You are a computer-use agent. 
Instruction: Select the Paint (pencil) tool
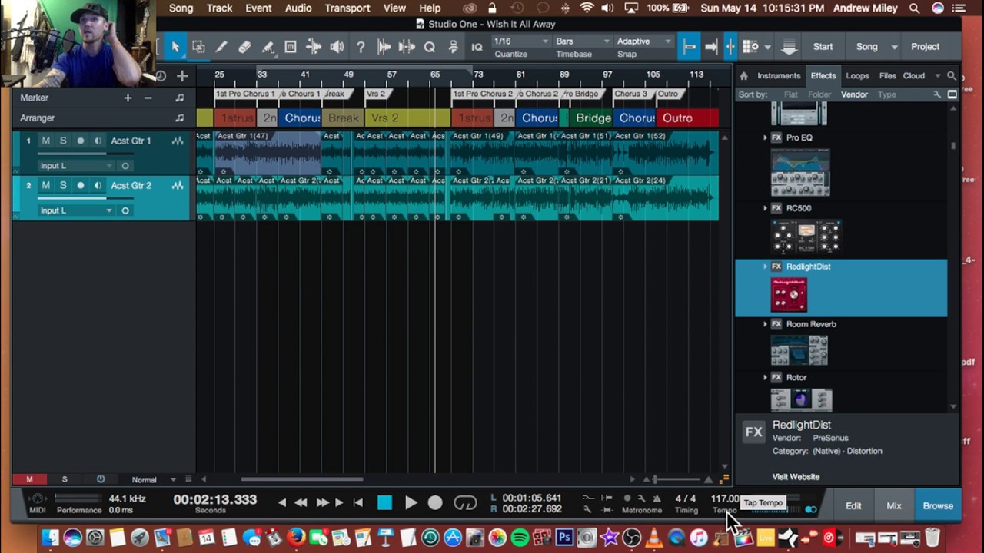click(x=221, y=47)
